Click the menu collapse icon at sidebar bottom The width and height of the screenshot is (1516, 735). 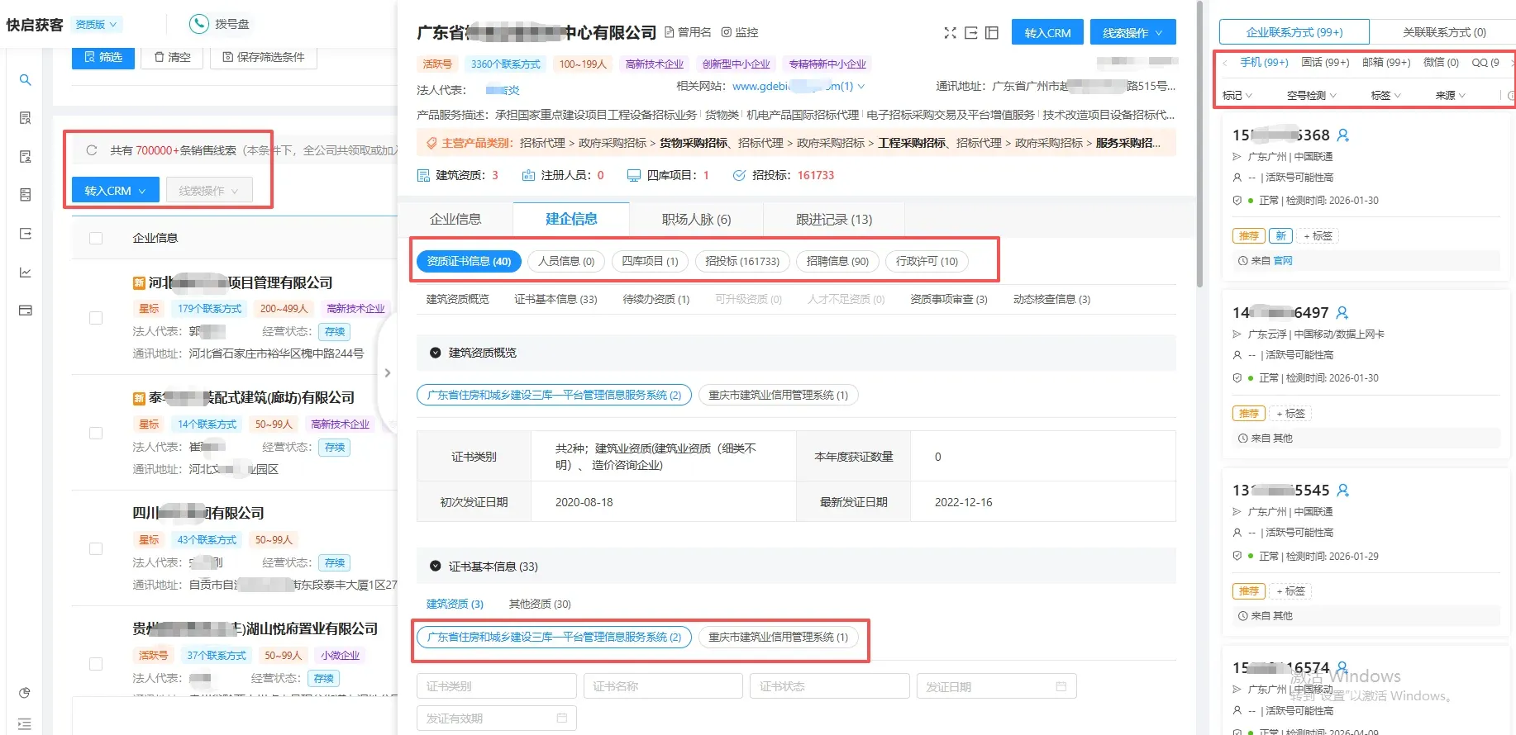[x=25, y=723]
